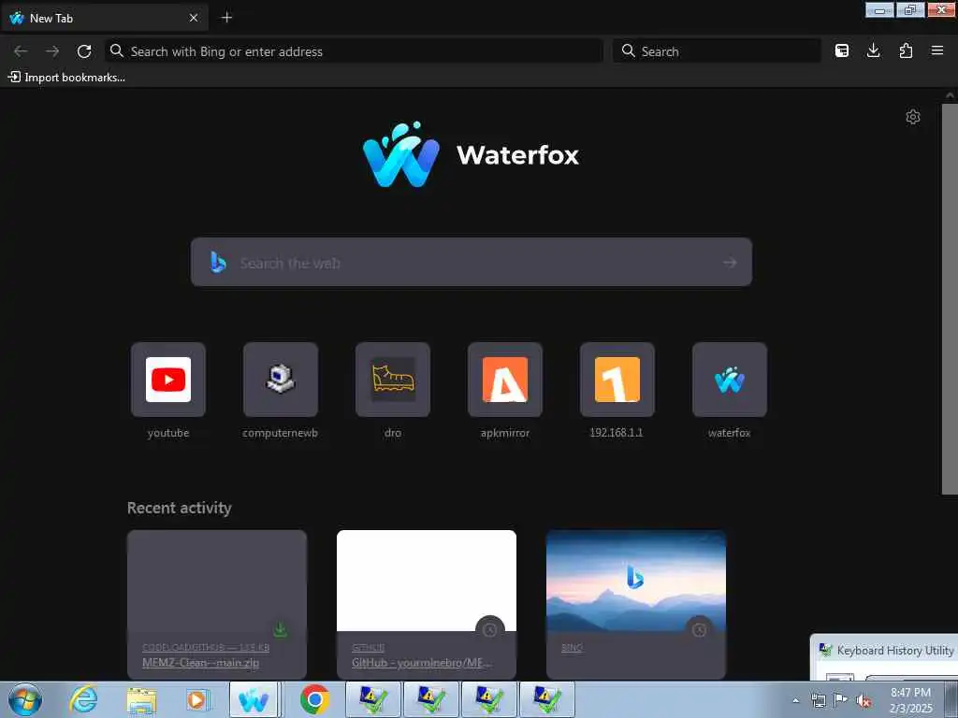Switch to Waterfox taskbar button
Screen dimensions: 958x718
coord(254,699)
